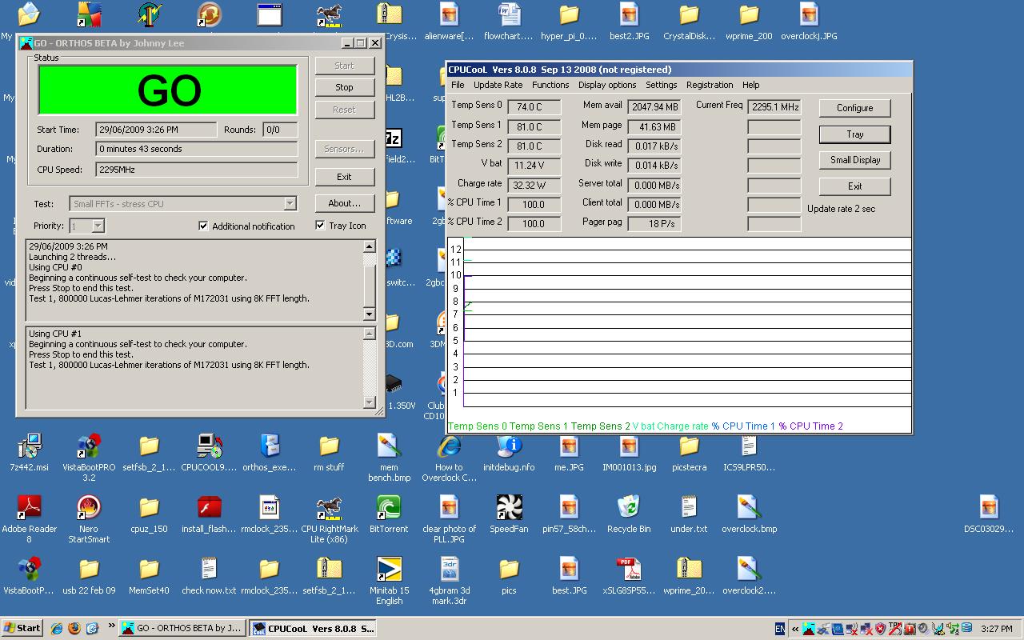1024x640 pixels.
Task: Open the 7z442.msi installer icon
Action: click(30, 446)
